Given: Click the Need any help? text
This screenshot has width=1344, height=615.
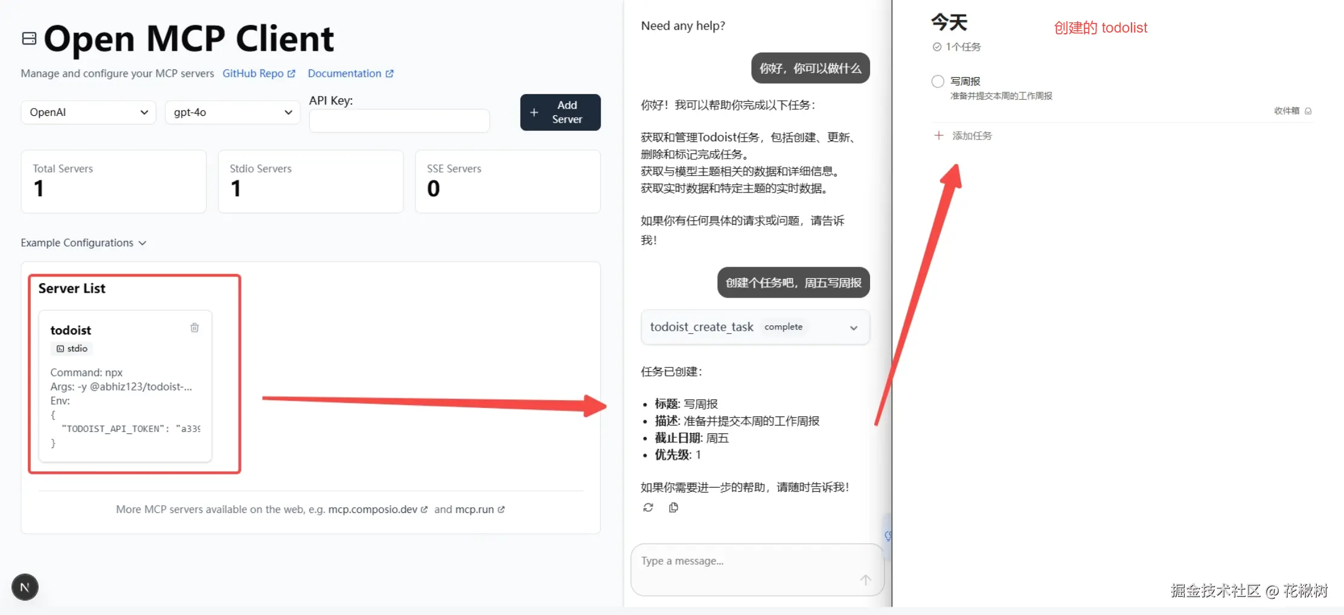Looking at the screenshot, I should (683, 26).
